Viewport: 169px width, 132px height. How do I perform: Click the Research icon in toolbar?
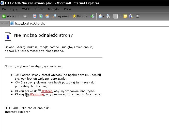[x=131, y=16]
